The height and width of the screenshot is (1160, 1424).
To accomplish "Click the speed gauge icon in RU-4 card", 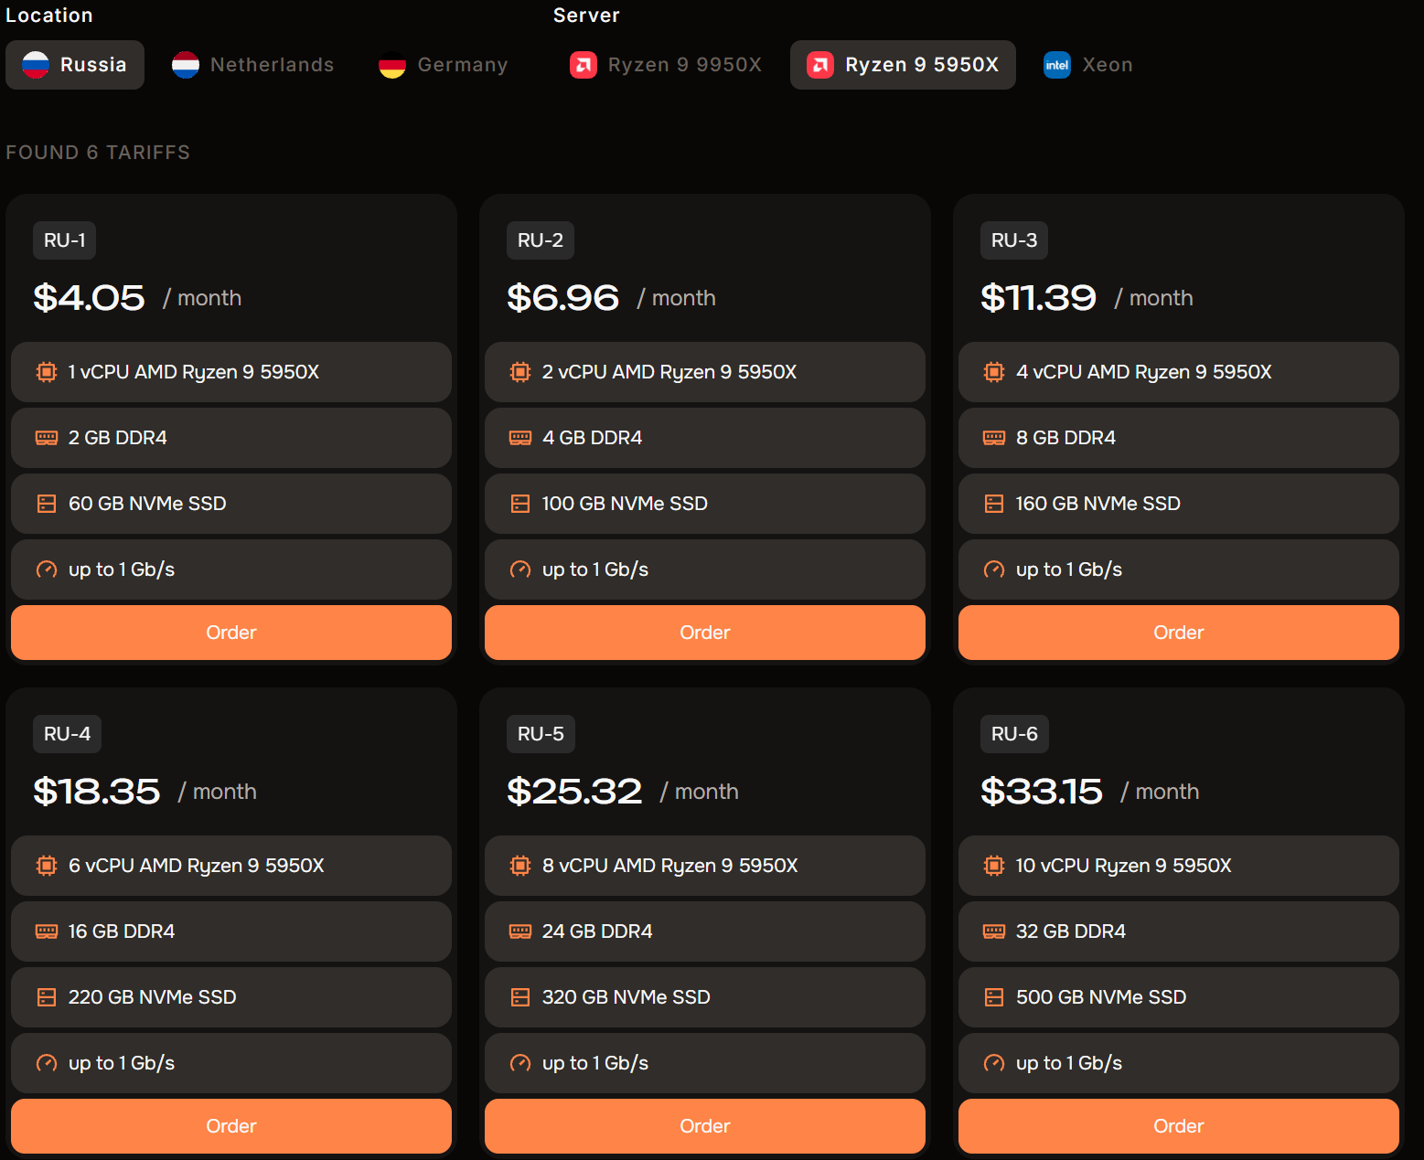I will tap(47, 1063).
